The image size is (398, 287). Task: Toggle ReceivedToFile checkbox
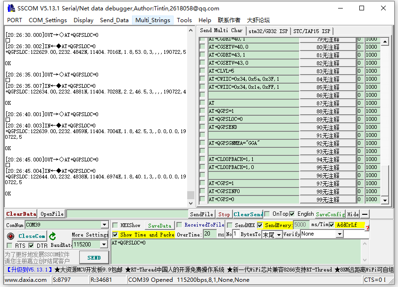click(179, 225)
